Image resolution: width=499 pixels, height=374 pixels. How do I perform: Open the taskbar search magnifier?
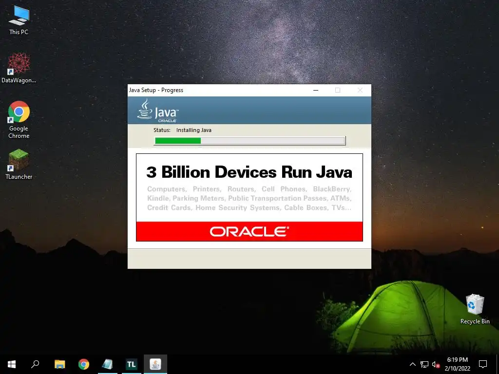click(x=35, y=364)
